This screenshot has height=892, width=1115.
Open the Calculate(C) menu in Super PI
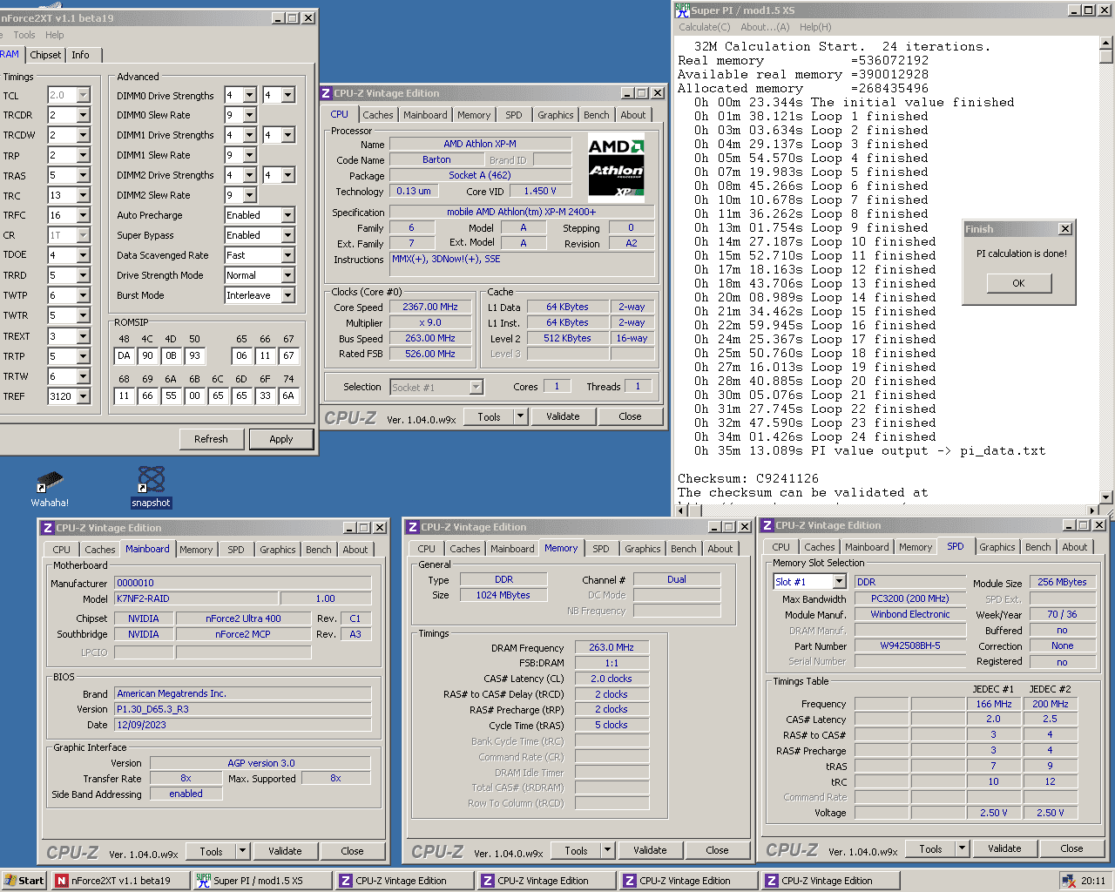click(705, 27)
